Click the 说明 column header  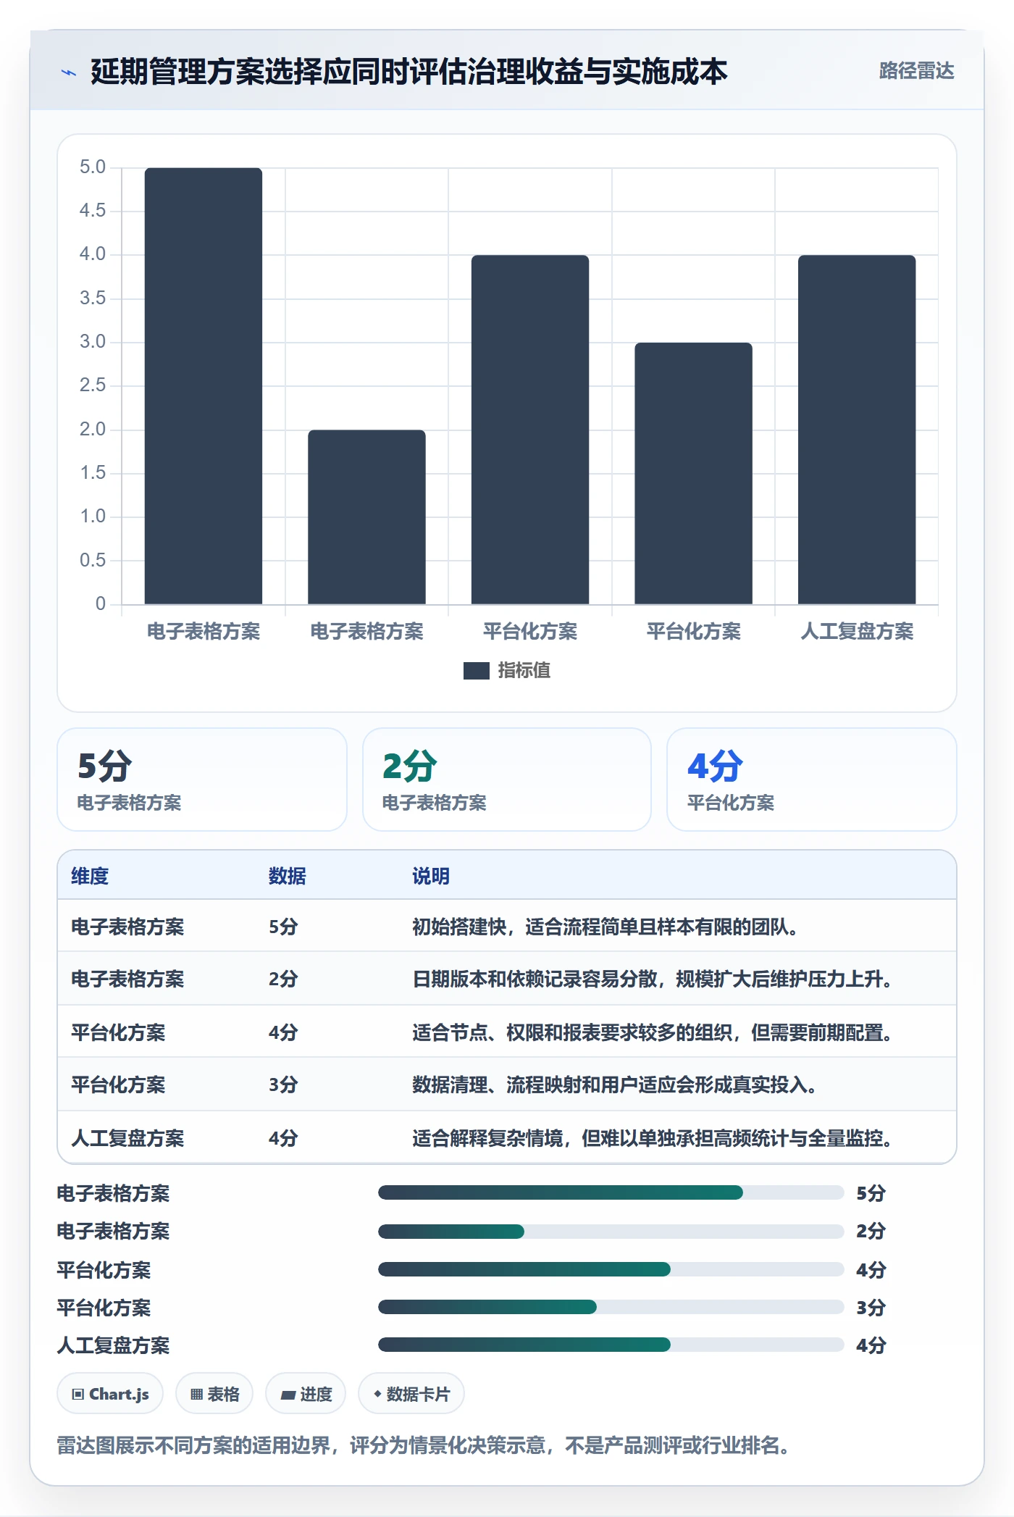431,876
